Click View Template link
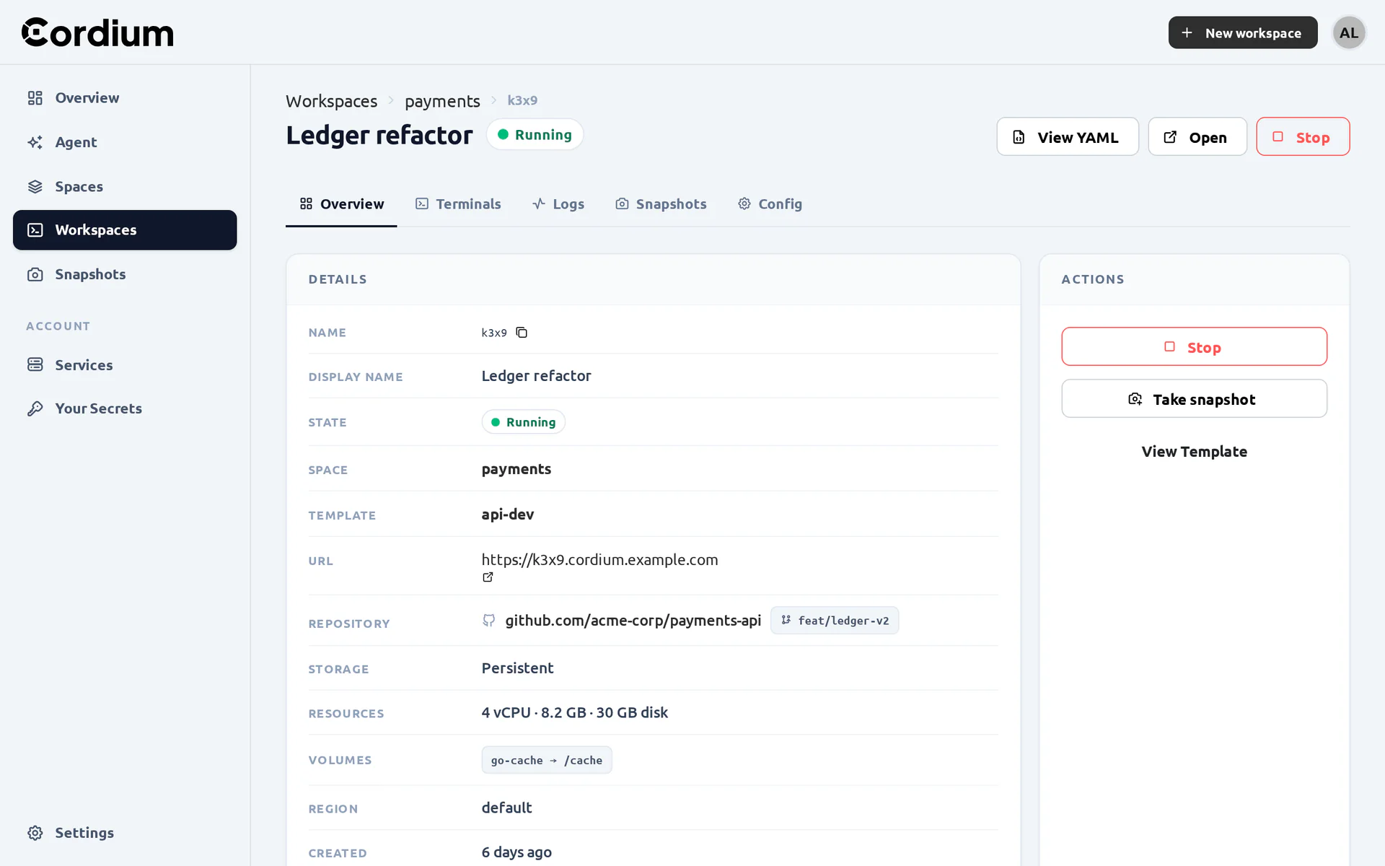This screenshot has height=866, width=1385. pyautogui.click(x=1194, y=452)
